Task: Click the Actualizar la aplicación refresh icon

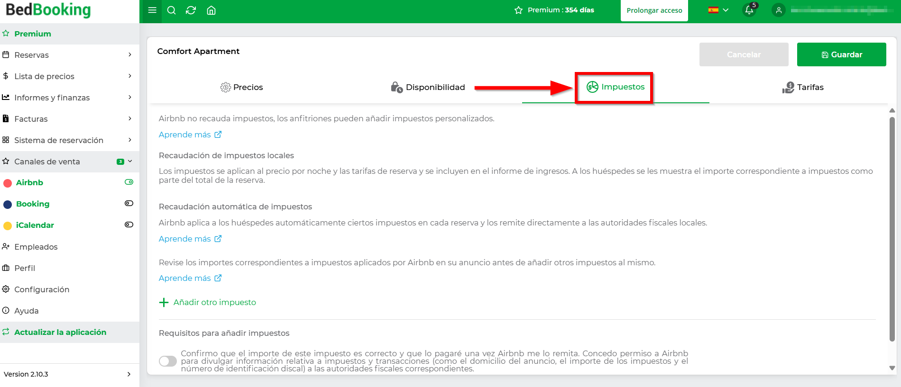Action: [6, 332]
